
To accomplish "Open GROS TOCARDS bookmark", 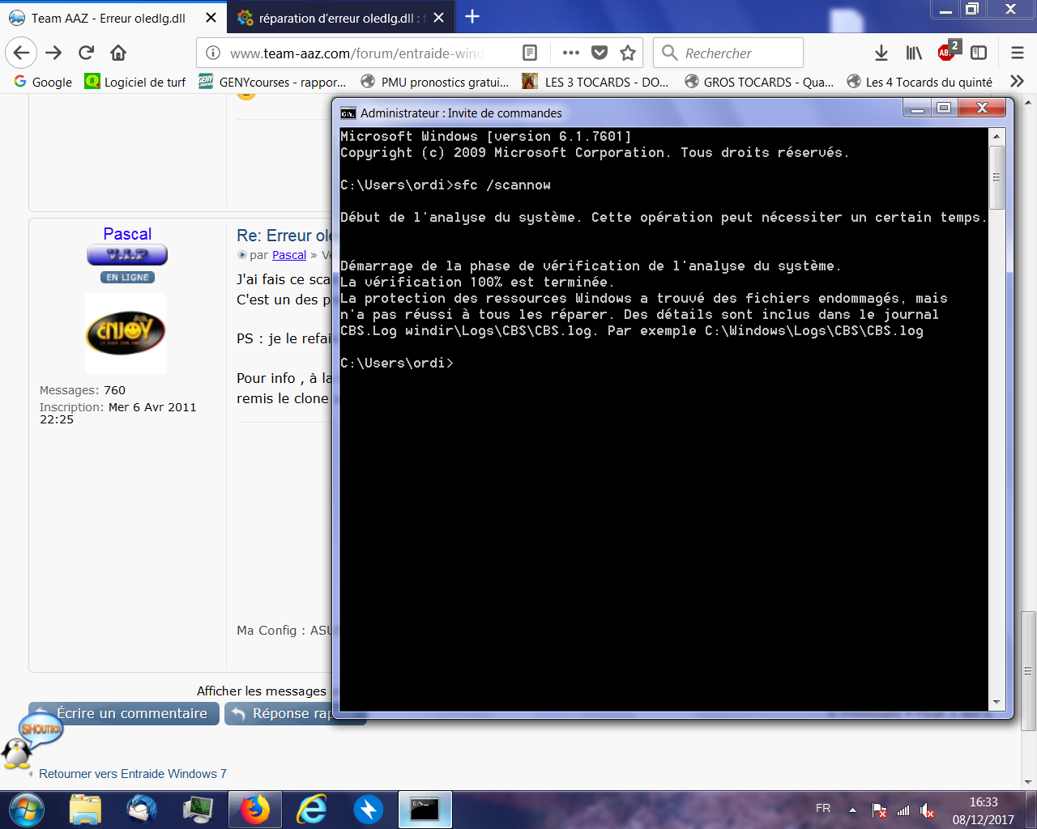I will click(x=759, y=82).
